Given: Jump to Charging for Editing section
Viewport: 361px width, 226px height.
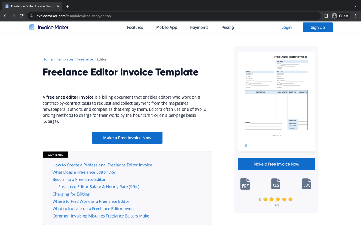Looking at the screenshot, I should [71, 194].
